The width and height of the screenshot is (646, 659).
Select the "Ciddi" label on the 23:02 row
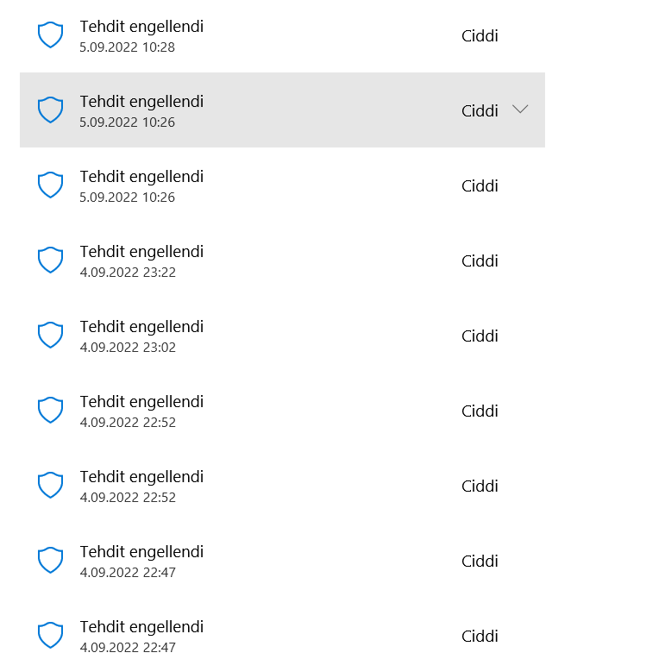[480, 336]
